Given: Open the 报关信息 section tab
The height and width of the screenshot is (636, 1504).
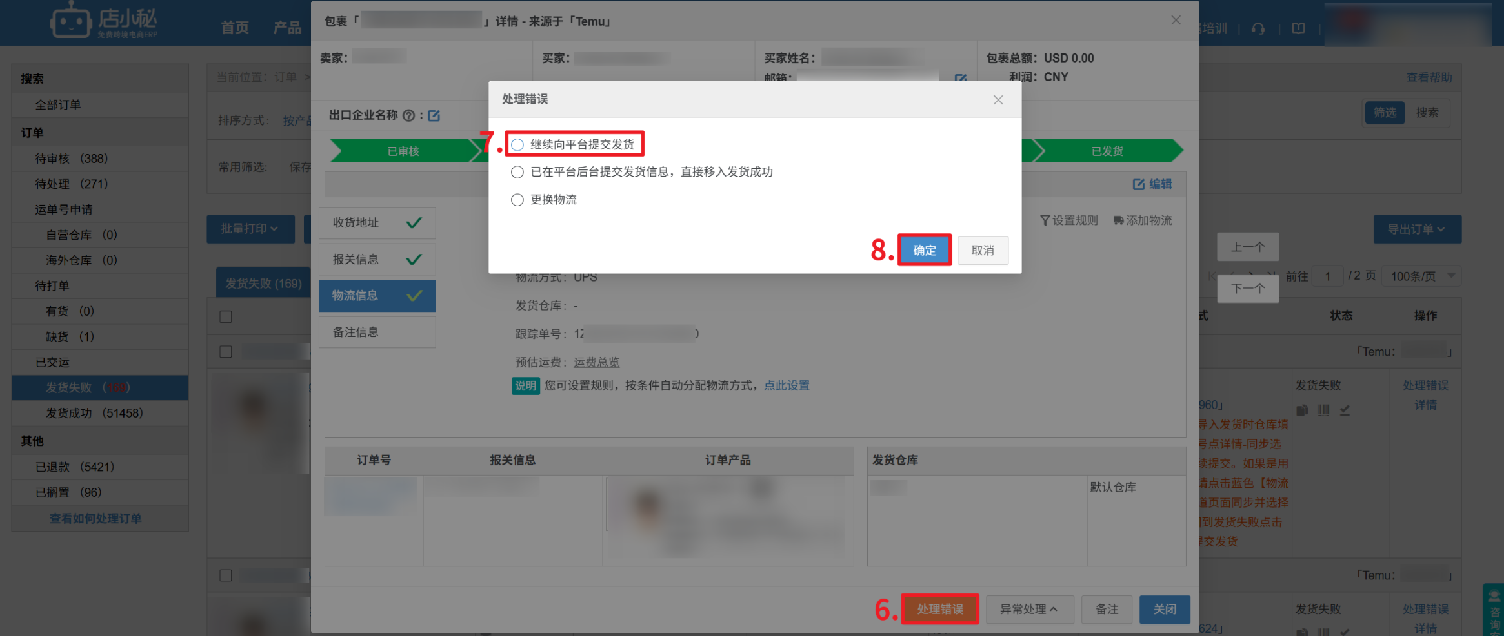Looking at the screenshot, I should [x=377, y=260].
